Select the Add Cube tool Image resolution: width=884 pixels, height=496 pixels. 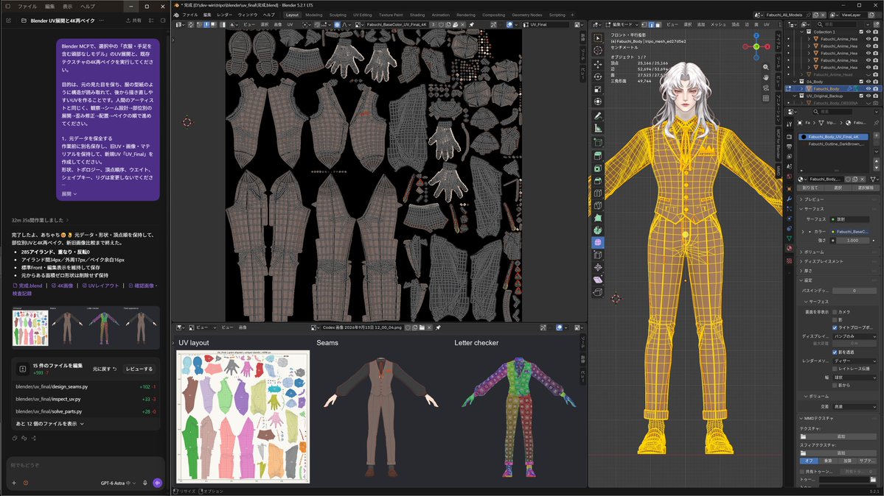click(598, 143)
